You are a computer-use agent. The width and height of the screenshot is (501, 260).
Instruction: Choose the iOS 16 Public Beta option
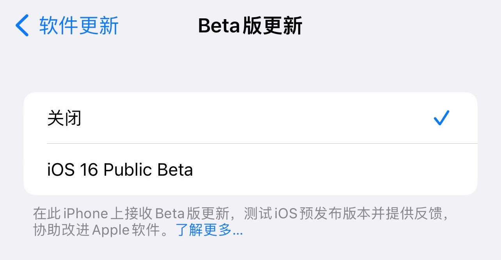pos(250,169)
